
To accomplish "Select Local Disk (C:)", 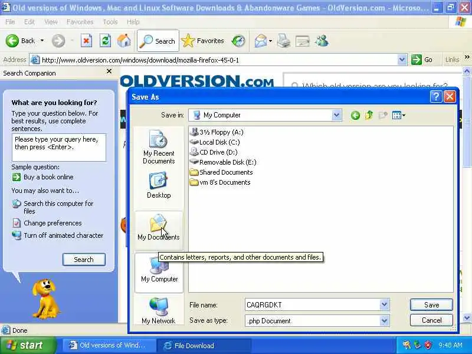I will [x=215, y=142].
